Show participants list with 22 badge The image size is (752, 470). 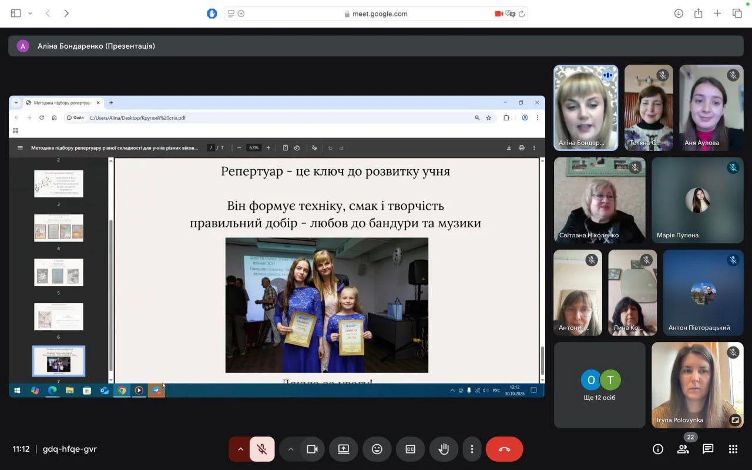(x=683, y=449)
